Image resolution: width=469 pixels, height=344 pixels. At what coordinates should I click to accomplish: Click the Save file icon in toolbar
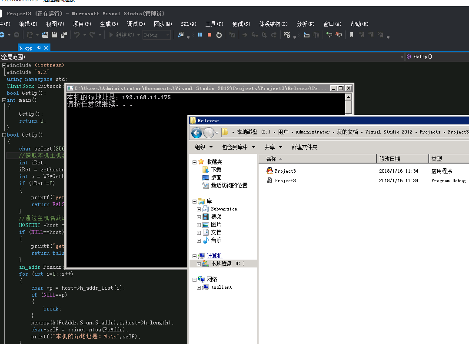click(x=54, y=35)
